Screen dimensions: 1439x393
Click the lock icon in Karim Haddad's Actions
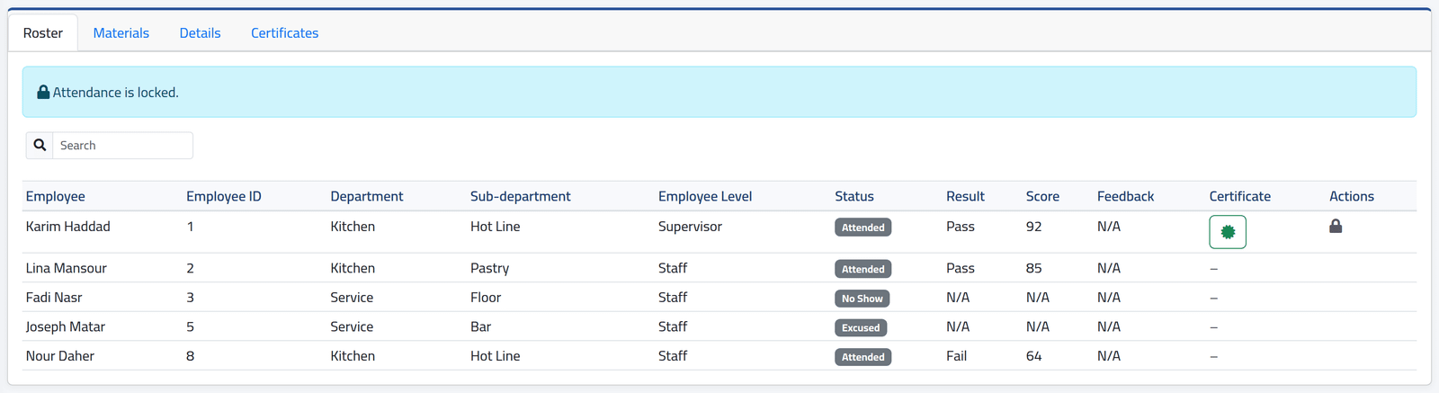click(1336, 227)
